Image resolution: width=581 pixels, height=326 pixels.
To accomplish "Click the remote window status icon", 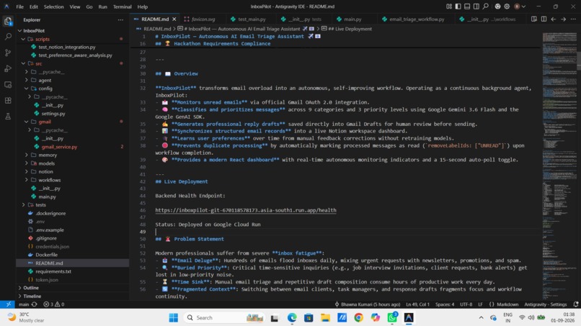I will tap(8, 304).
